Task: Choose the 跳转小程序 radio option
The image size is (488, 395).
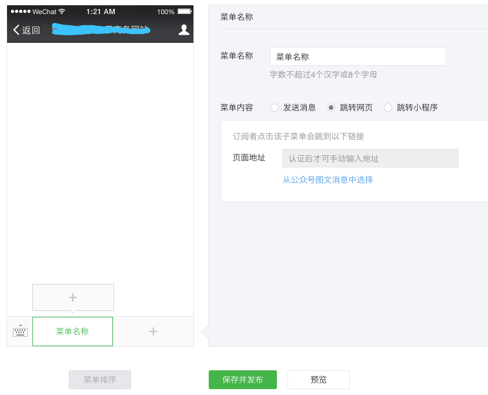Action: tap(388, 108)
